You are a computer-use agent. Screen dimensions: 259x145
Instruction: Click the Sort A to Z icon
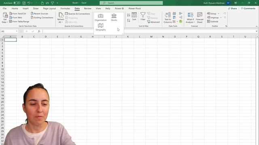click(x=129, y=15)
